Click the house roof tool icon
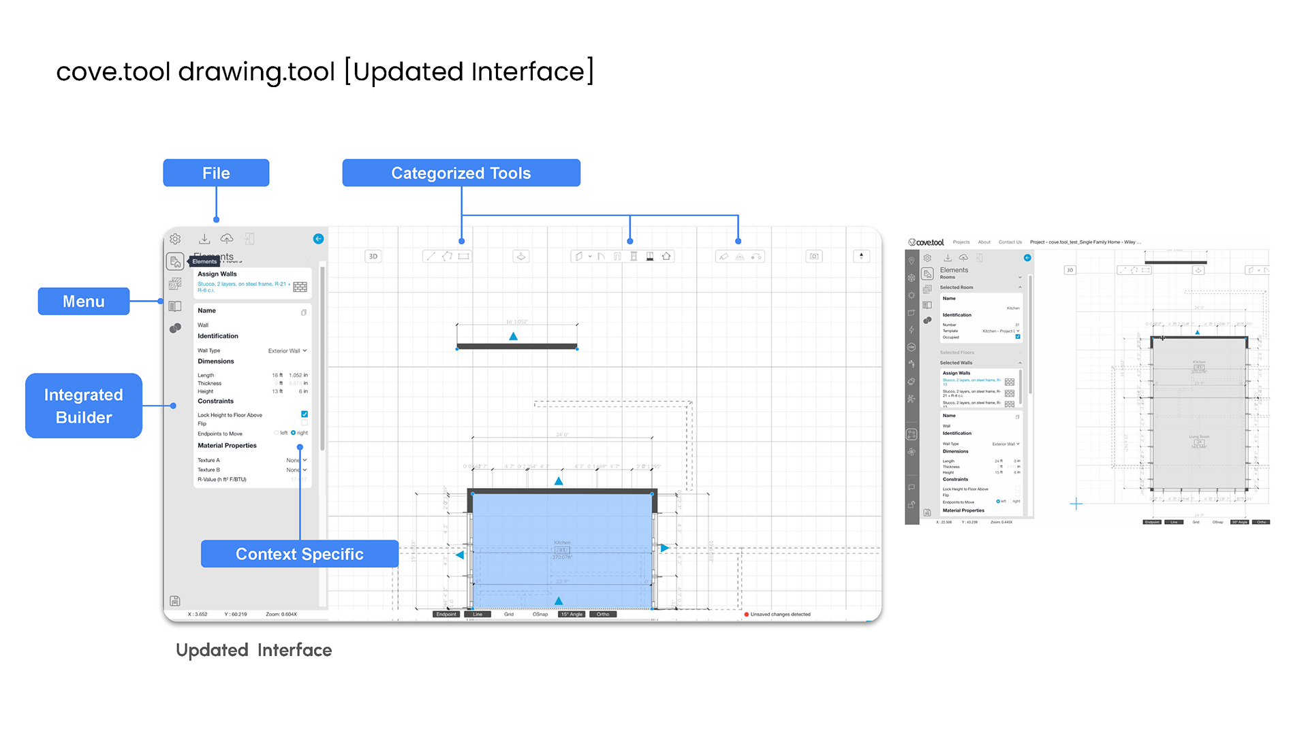1308x735 pixels. pyautogui.click(x=666, y=257)
